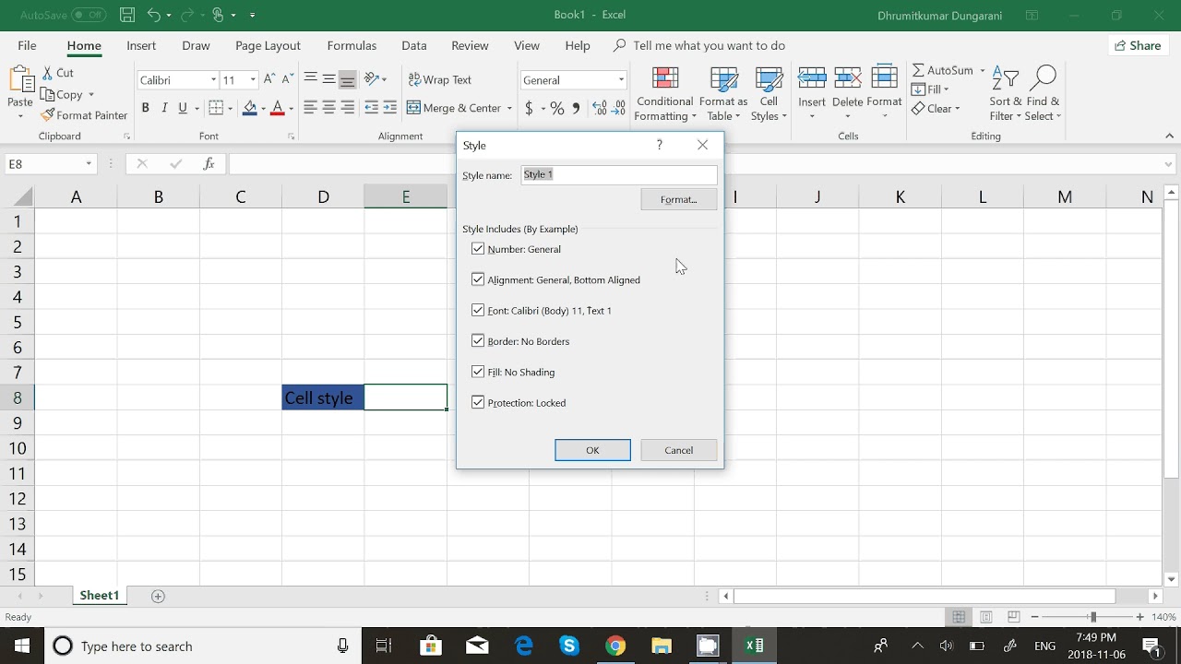Select the Sheet1 worksheet tab

point(99,596)
